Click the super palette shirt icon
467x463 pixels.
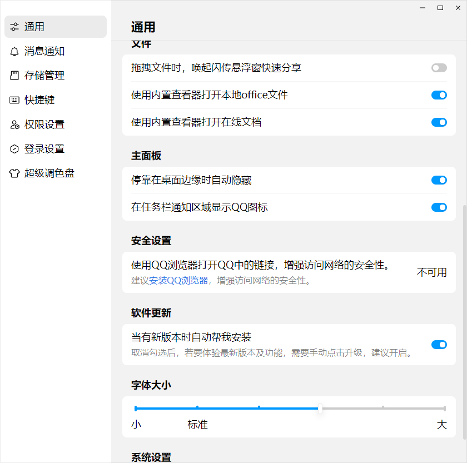coord(14,173)
